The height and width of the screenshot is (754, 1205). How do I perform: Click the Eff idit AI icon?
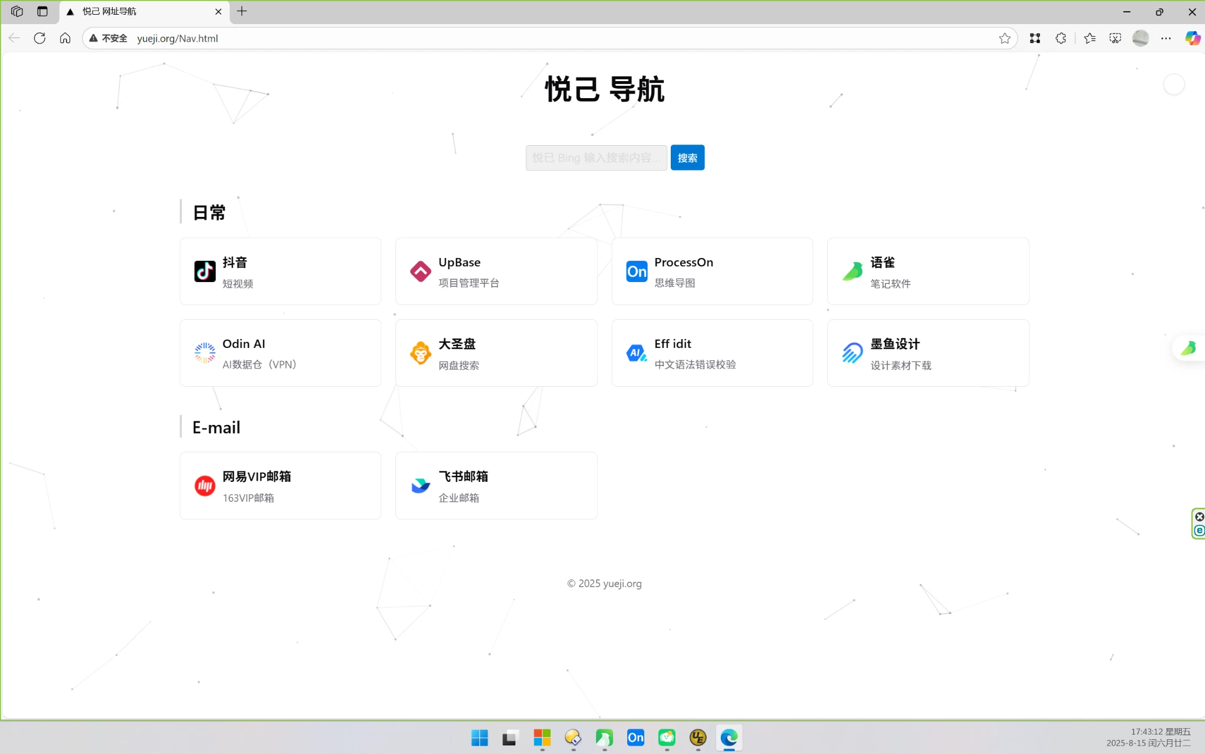[636, 353]
